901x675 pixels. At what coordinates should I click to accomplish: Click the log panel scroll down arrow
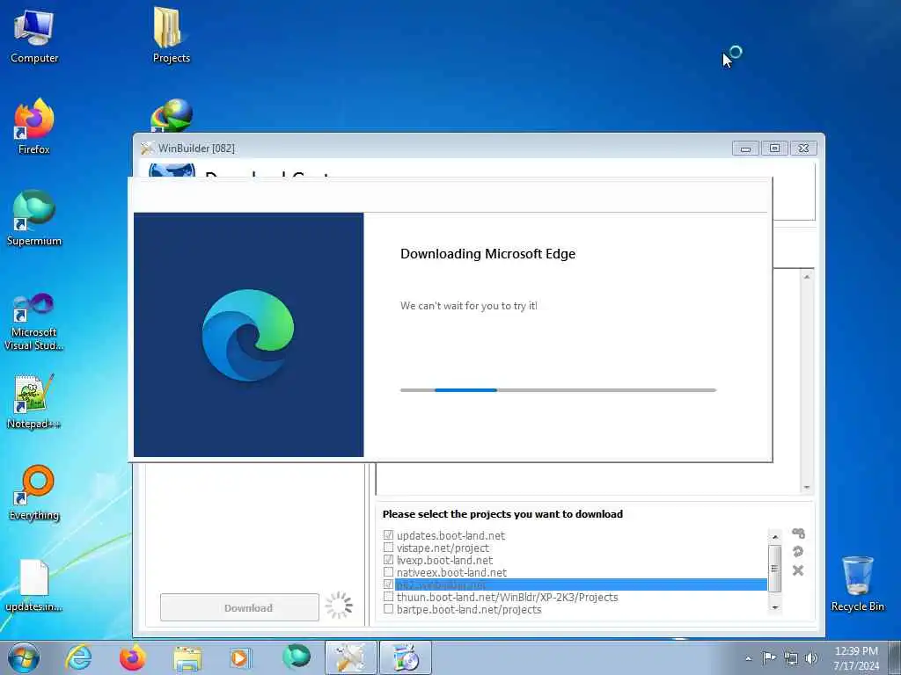[x=807, y=487]
